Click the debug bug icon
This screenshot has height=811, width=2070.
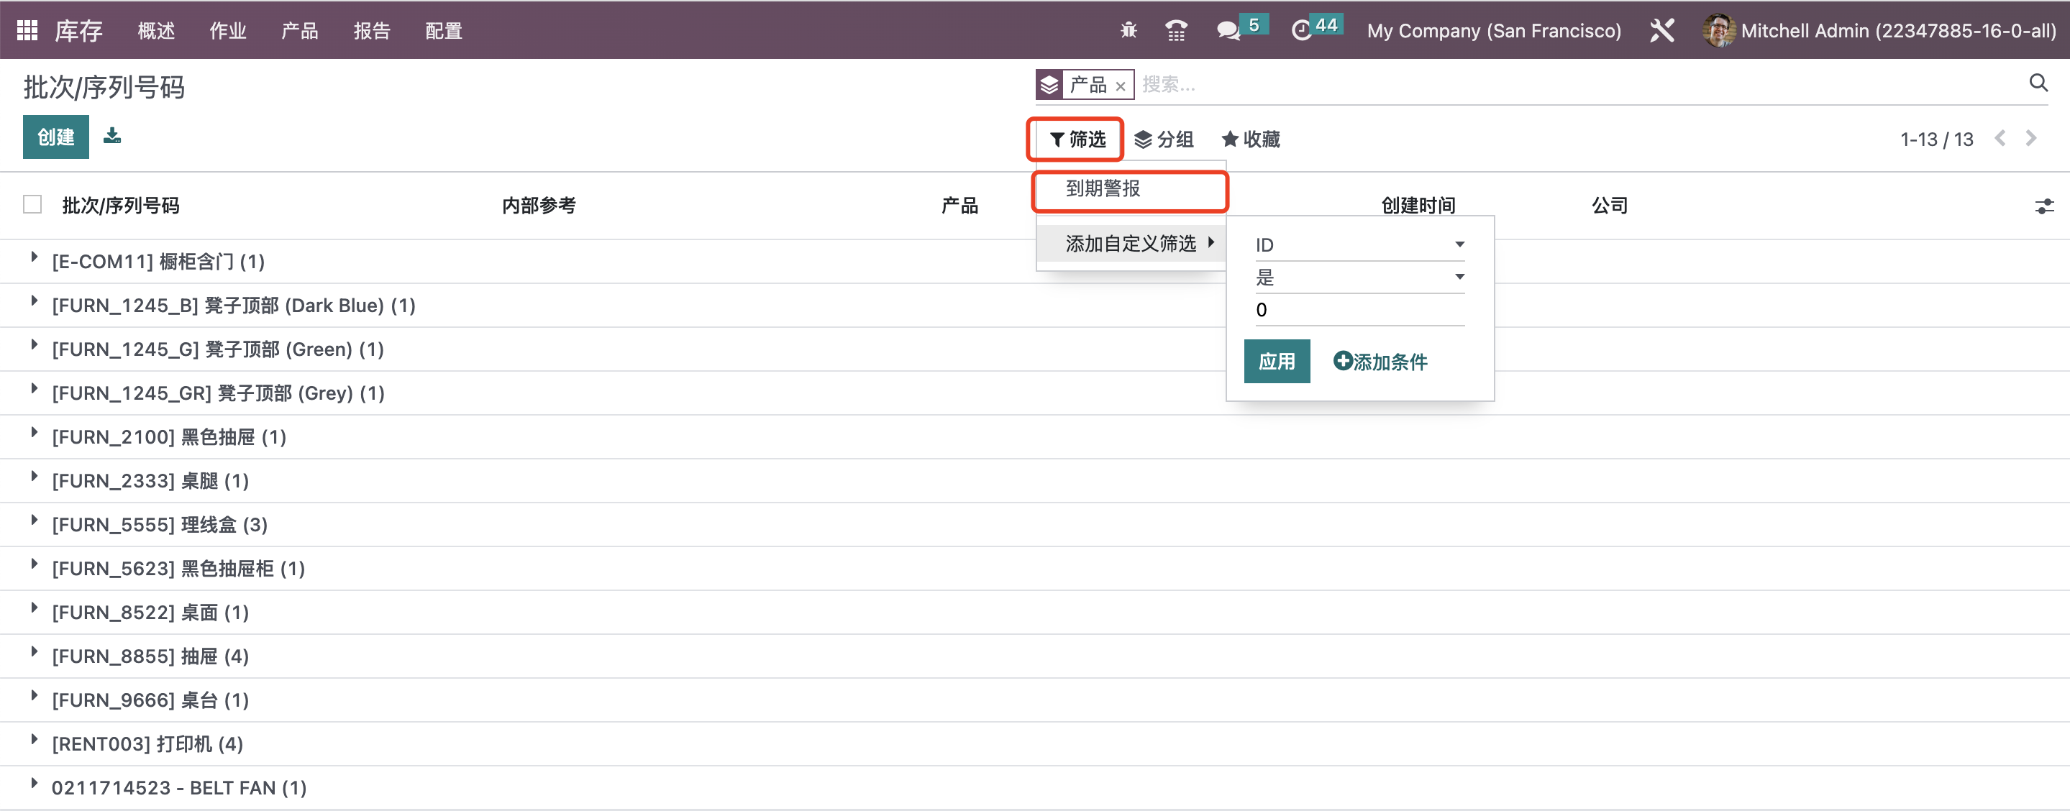pyautogui.click(x=1129, y=30)
